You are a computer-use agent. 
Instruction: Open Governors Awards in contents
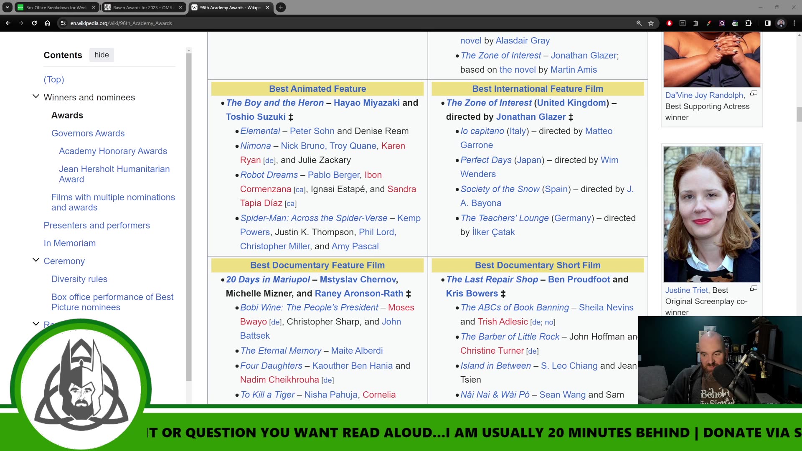pyautogui.click(x=88, y=133)
